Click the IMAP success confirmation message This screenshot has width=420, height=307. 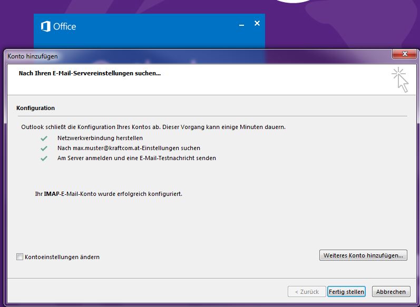109,194
